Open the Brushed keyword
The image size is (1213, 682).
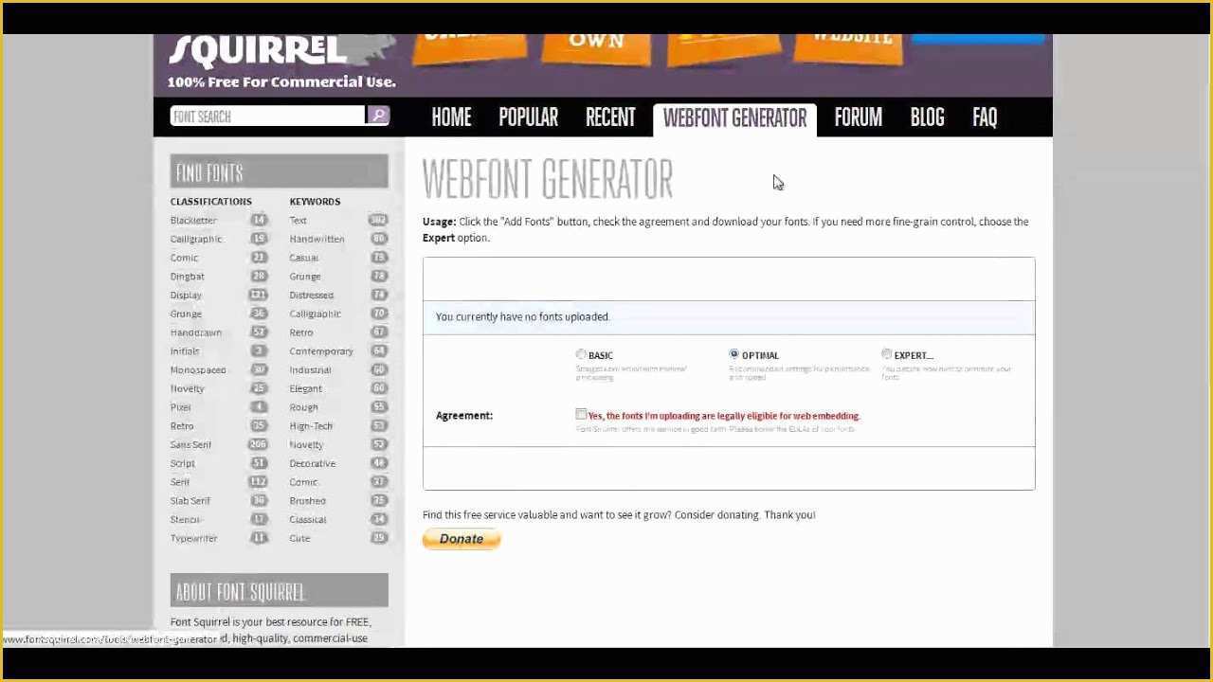tap(307, 500)
